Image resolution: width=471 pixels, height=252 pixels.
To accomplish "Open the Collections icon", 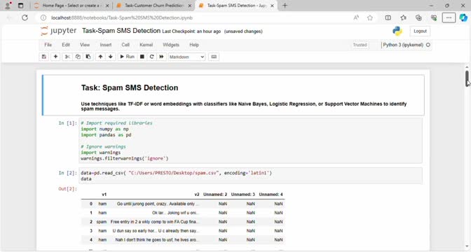I will (418, 17).
